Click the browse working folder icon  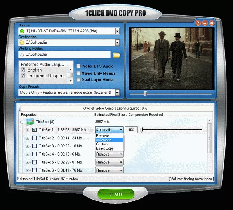[x=116, y=55]
